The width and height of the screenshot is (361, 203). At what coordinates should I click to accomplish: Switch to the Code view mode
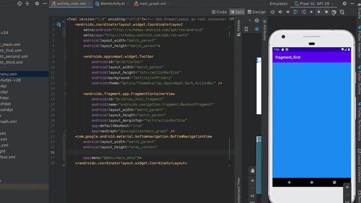[219, 12]
